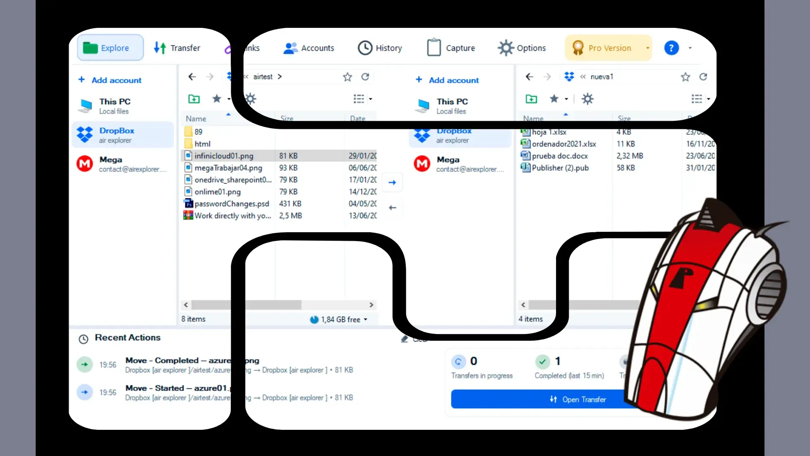
Task: Create new folder in right pane
Action: coord(532,99)
